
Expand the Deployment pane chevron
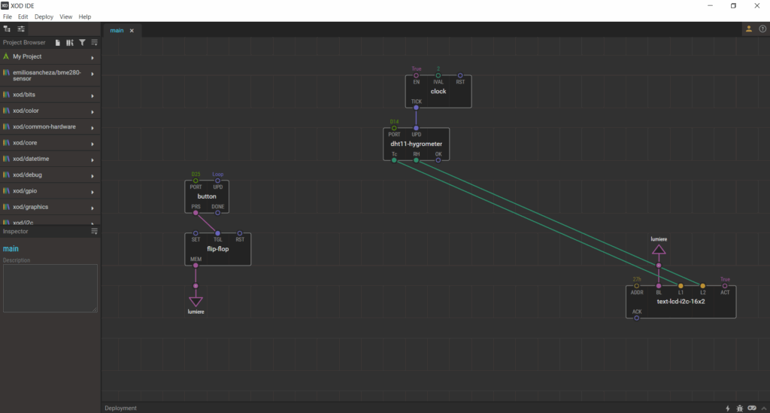pos(764,408)
